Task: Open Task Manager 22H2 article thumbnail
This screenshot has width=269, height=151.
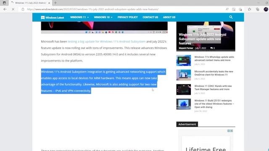Action: point(183,89)
